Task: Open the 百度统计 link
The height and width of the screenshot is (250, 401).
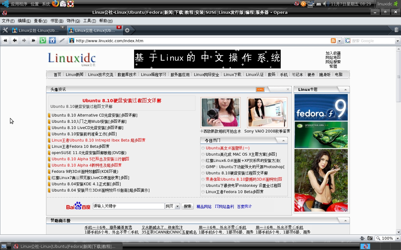Action: click(244, 207)
